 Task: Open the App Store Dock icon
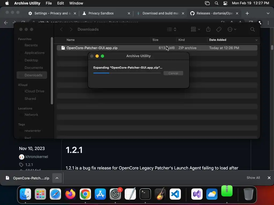tap(100, 194)
